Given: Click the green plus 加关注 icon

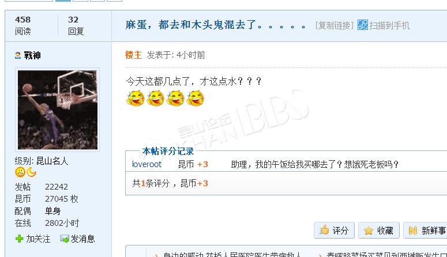Looking at the screenshot, I should point(20,239).
